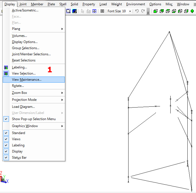Expand the Plane submenu
This screenshot has height=193, width=196.
(34, 29)
